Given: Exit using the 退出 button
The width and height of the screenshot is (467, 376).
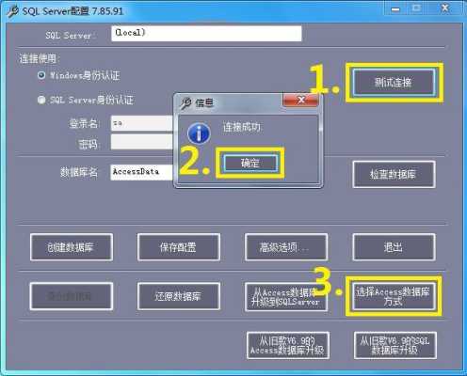Looking at the screenshot, I should (x=394, y=247).
